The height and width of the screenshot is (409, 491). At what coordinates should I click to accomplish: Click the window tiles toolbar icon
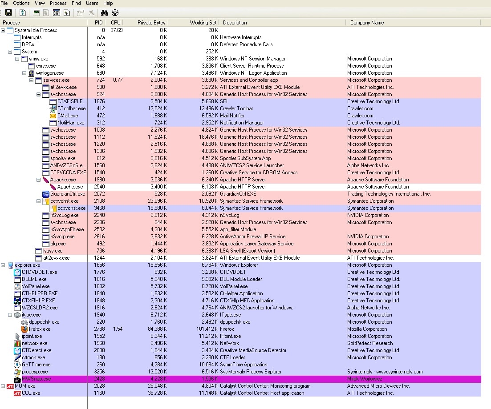tap(57, 12)
